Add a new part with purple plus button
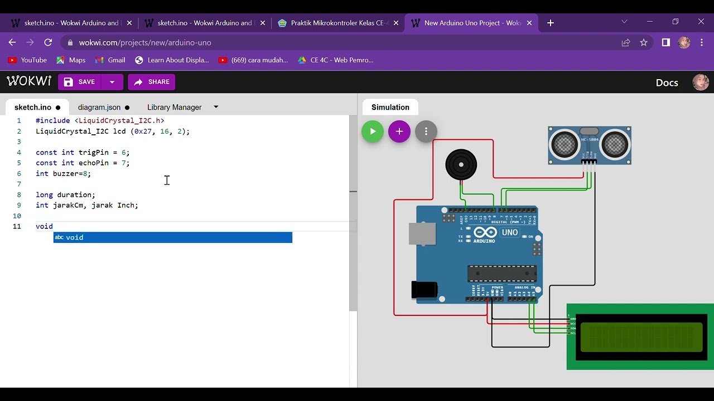The width and height of the screenshot is (714, 401). click(x=399, y=131)
